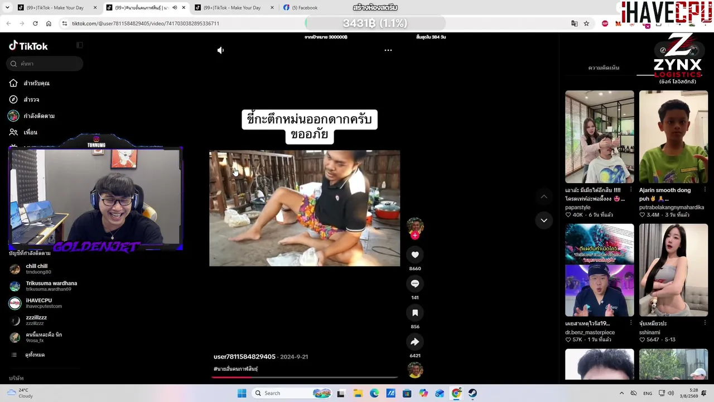Go forward in browser history
This screenshot has height=402, width=714.
click(x=22, y=23)
